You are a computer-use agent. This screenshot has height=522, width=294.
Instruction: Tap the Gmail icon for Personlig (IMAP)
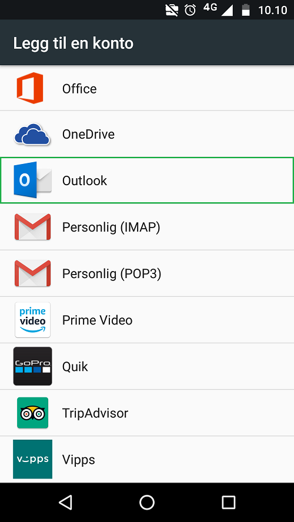[32, 227]
